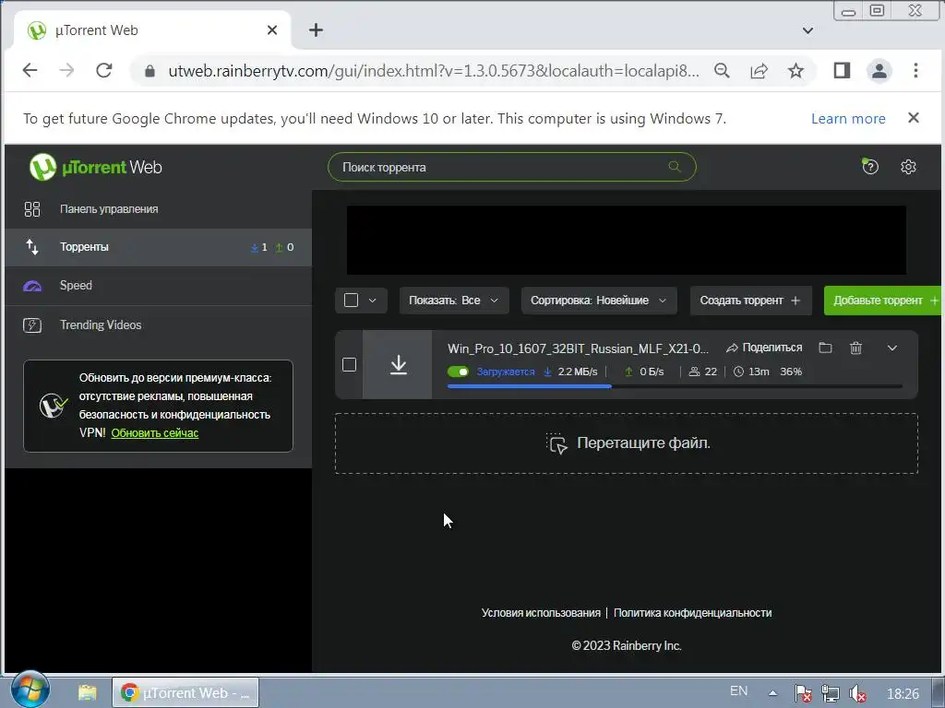Open Панель управления in sidebar
This screenshot has height=708, width=945.
(158, 209)
